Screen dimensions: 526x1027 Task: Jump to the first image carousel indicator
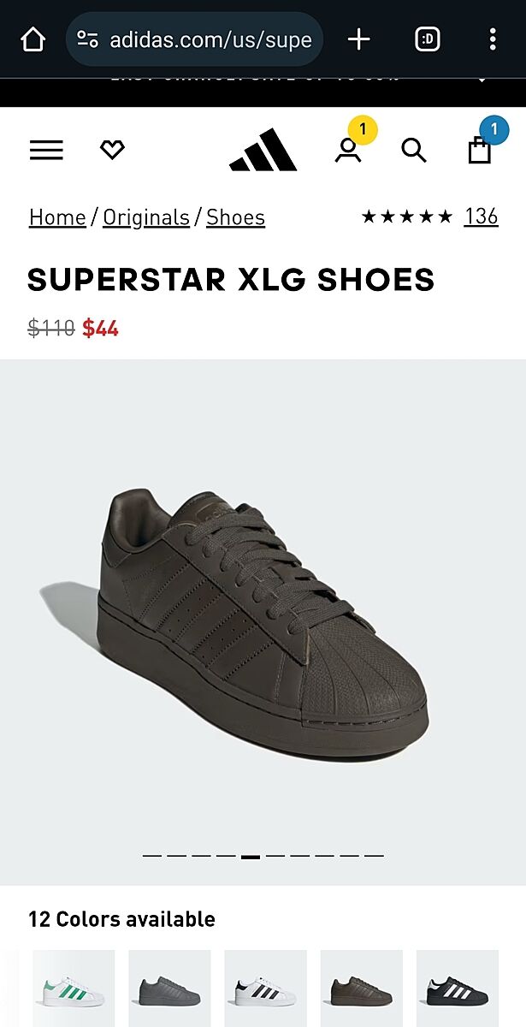151,856
